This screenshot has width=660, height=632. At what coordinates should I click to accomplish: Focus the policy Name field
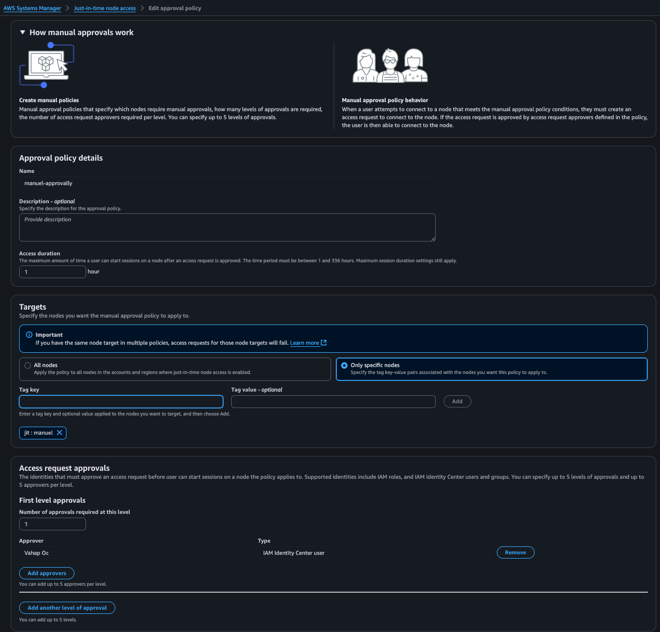(227, 183)
